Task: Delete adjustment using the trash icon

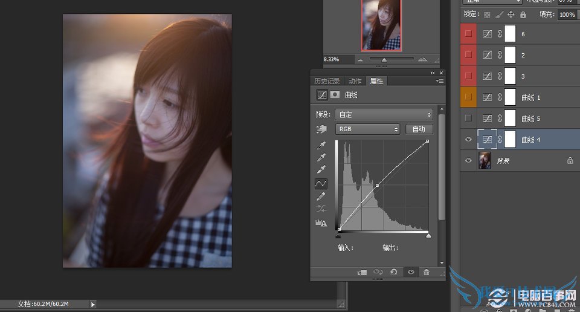Action: [x=427, y=273]
